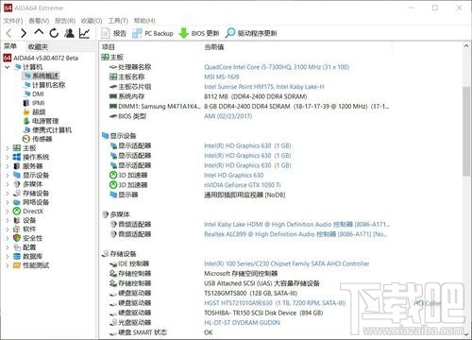Open 报告(R) menu
472x340 pixels.
(x=65, y=21)
